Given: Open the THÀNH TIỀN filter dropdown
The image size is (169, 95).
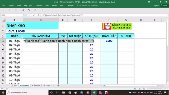Looking at the screenshot, I should (116, 37).
